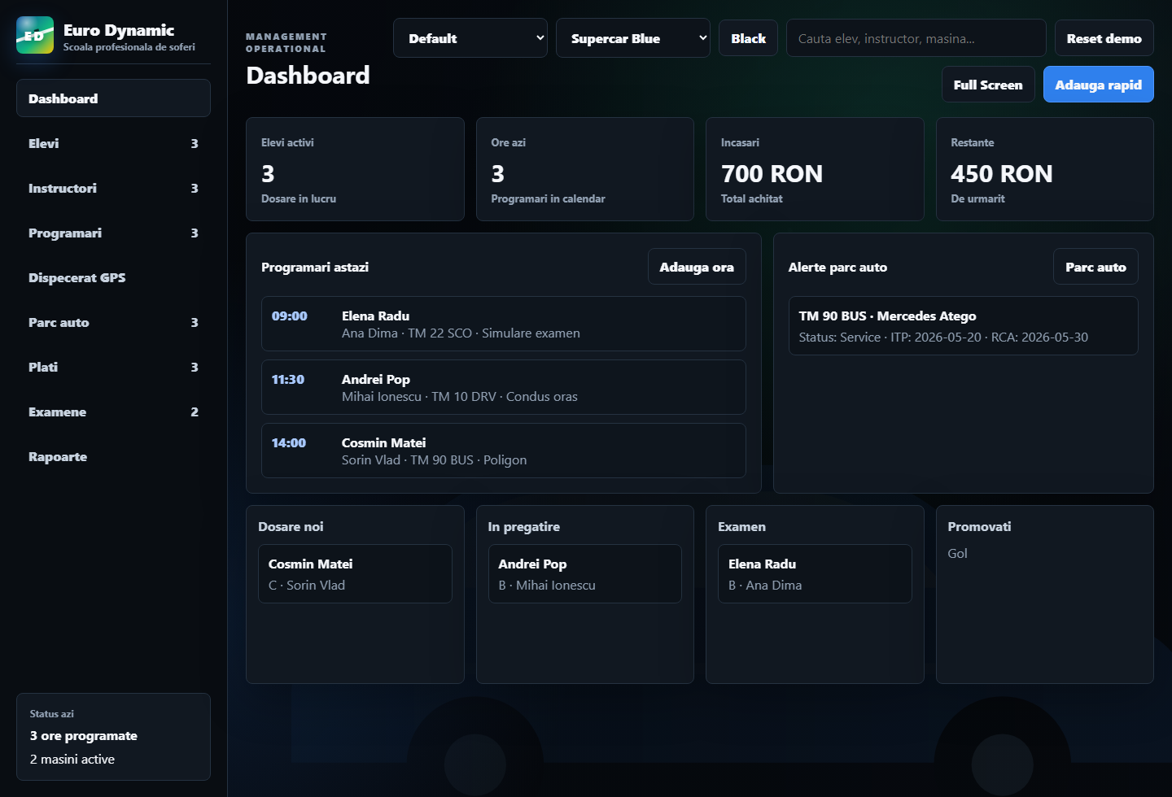Enable Full Screen mode
The height and width of the screenshot is (797, 1172).
coord(988,85)
